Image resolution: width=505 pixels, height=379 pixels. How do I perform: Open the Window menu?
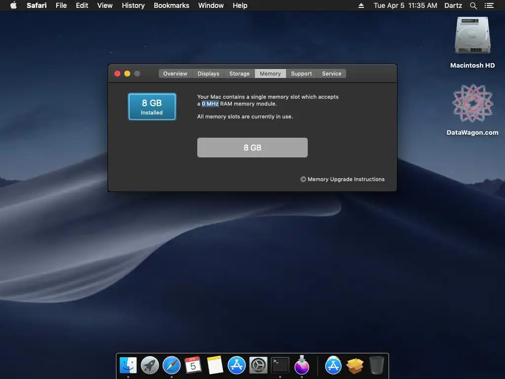211,5
